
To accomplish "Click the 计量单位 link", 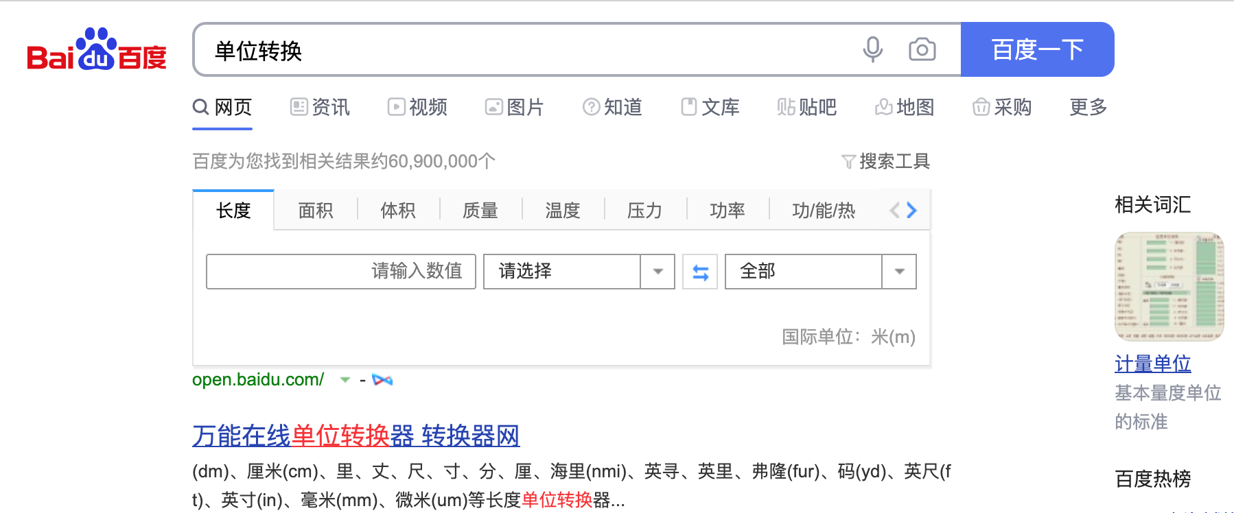I will point(1153,363).
